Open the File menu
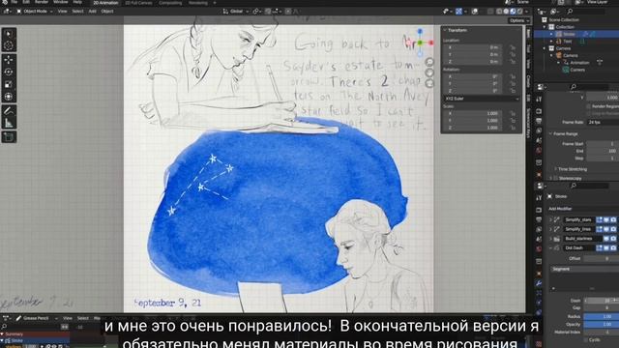 click(x=14, y=2)
